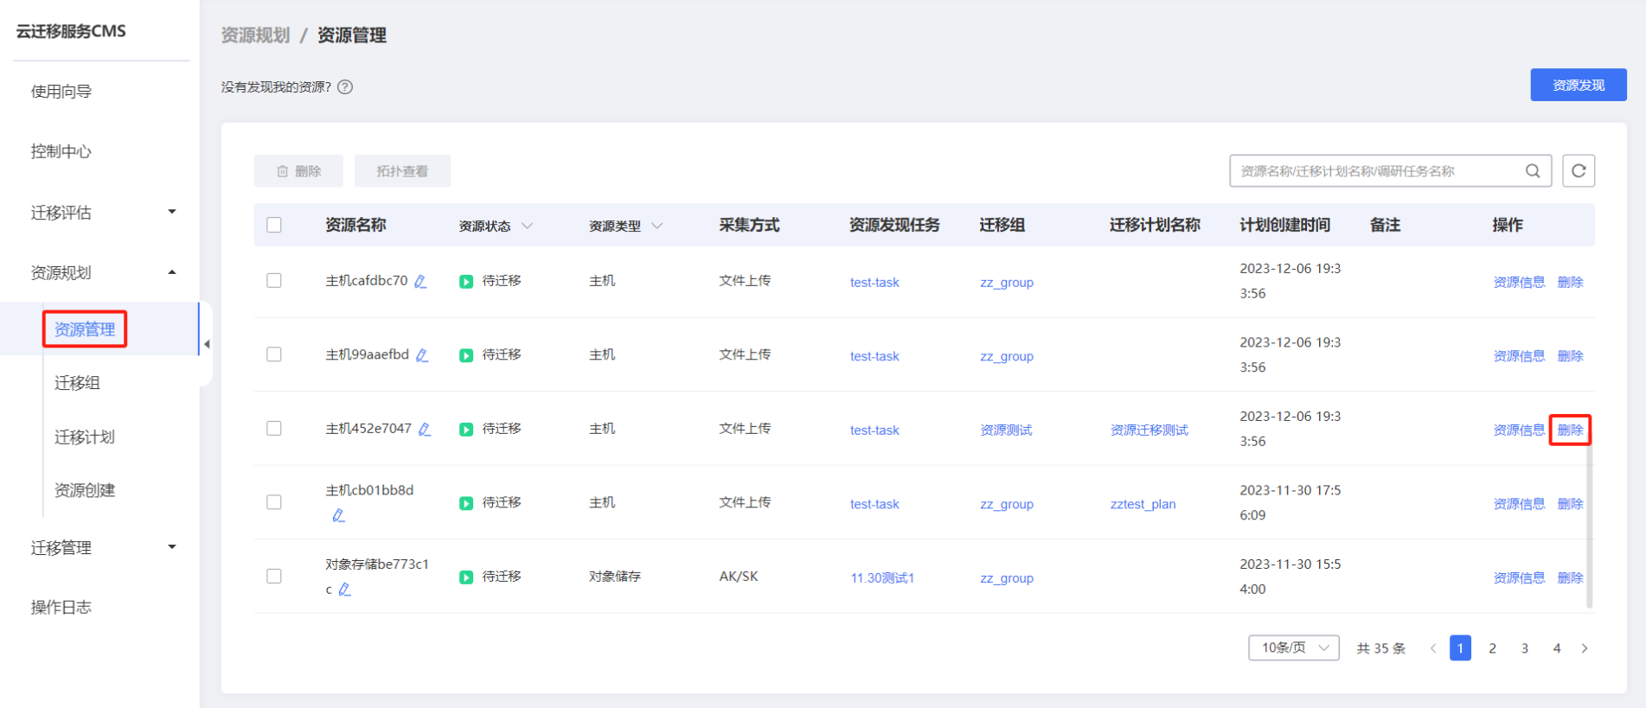The width and height of the screenshot is (1646, 708).
Task: Click status icon in 主机cafdbc70 row
Action: [x=466, y=282]
